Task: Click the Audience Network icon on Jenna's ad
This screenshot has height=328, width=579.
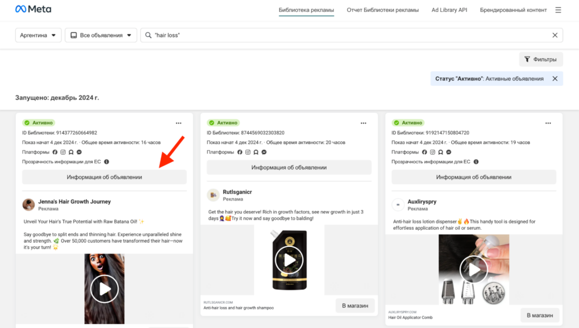Action: [x=71, y=152]
